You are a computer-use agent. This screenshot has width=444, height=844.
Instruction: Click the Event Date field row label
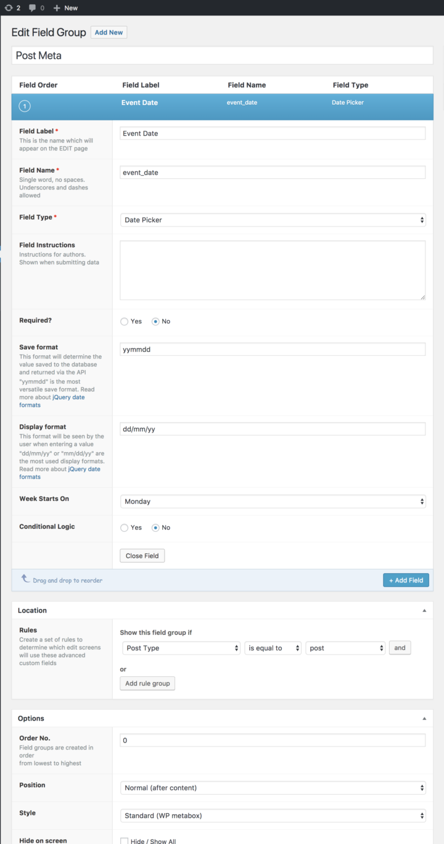click(x=139, y=102)
